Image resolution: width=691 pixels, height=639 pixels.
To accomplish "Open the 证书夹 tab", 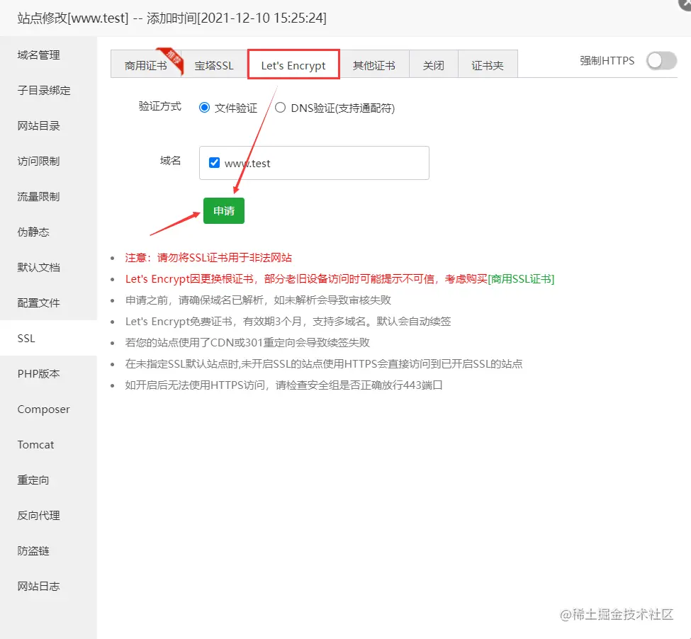I will click(x=488, y=65).
